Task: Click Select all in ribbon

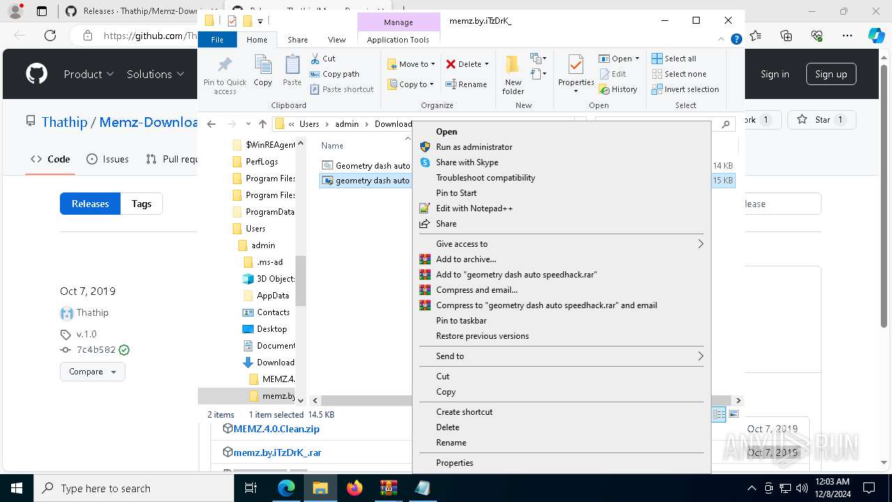Action: coord(674,59)
